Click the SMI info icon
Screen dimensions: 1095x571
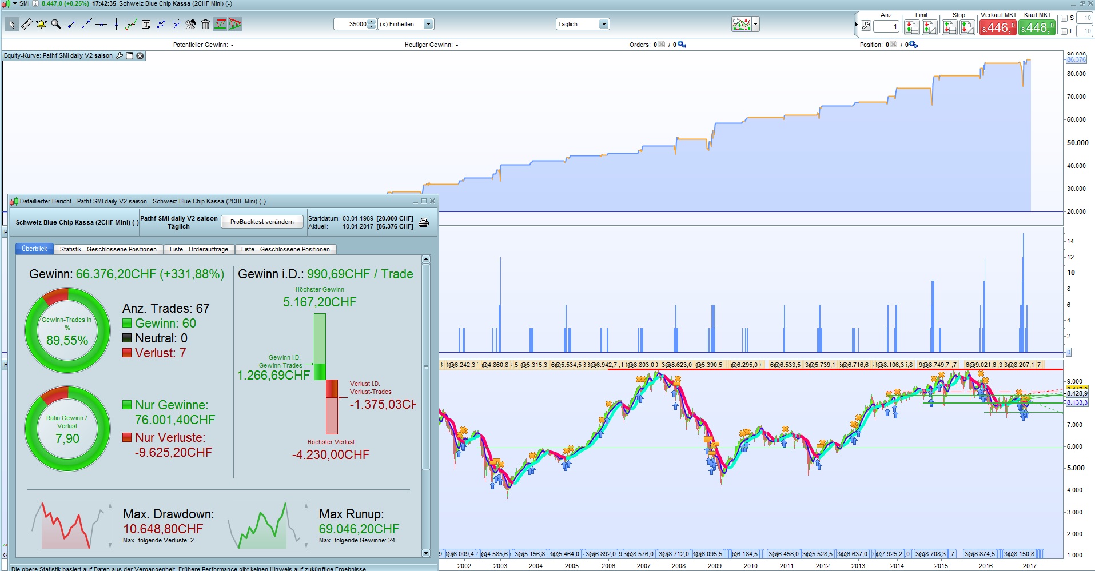pos(35,3)
